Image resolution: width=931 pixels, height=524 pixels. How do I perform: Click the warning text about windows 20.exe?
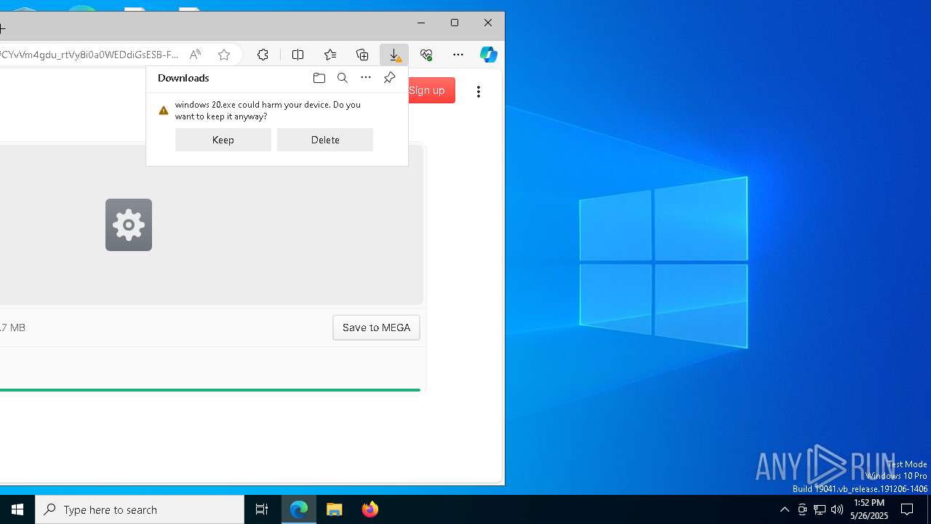point(268,111)
